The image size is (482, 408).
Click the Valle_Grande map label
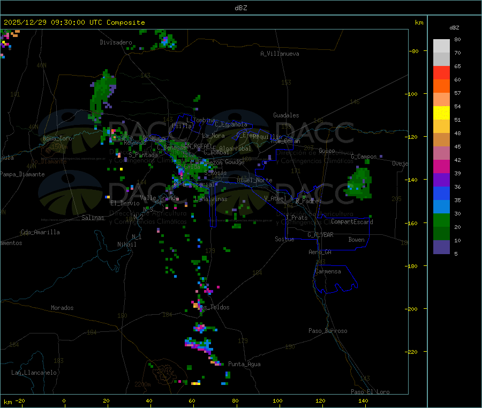[x=160, y=197]
